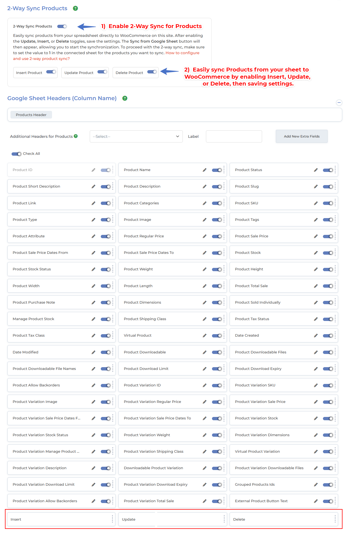The height and width of the screenshot is (533, 348).
Task: Edit the Product Stock Status label
Action: [94, 269]
